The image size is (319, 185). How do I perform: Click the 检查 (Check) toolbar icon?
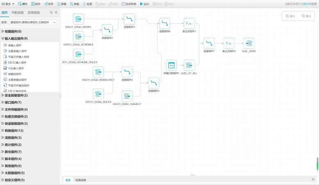click(x=87, y=4)
